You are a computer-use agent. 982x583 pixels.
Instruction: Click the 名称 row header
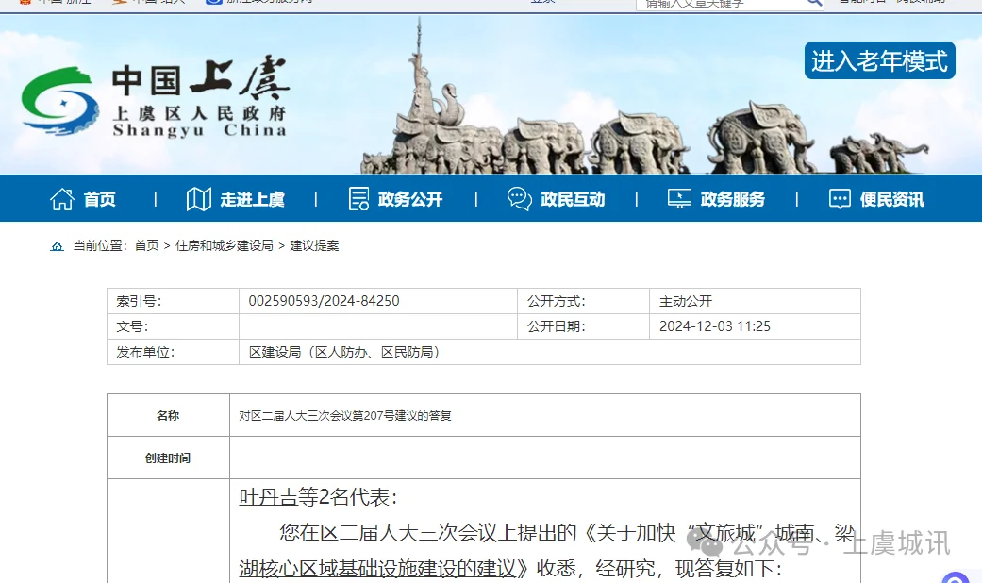pyautogui.click(x=169, y=415)
